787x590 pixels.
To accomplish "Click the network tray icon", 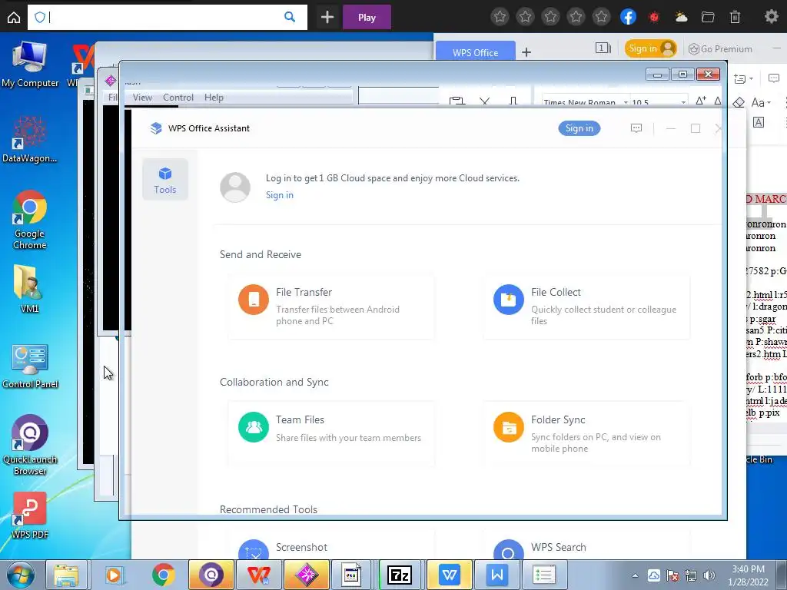I will [691, 575].
